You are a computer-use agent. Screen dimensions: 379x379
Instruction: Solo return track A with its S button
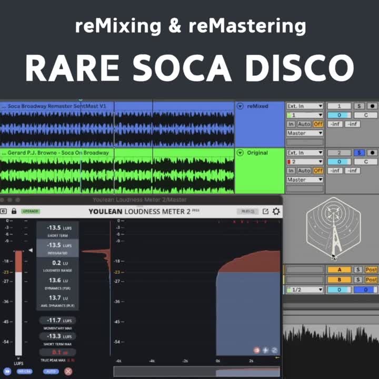358,270
